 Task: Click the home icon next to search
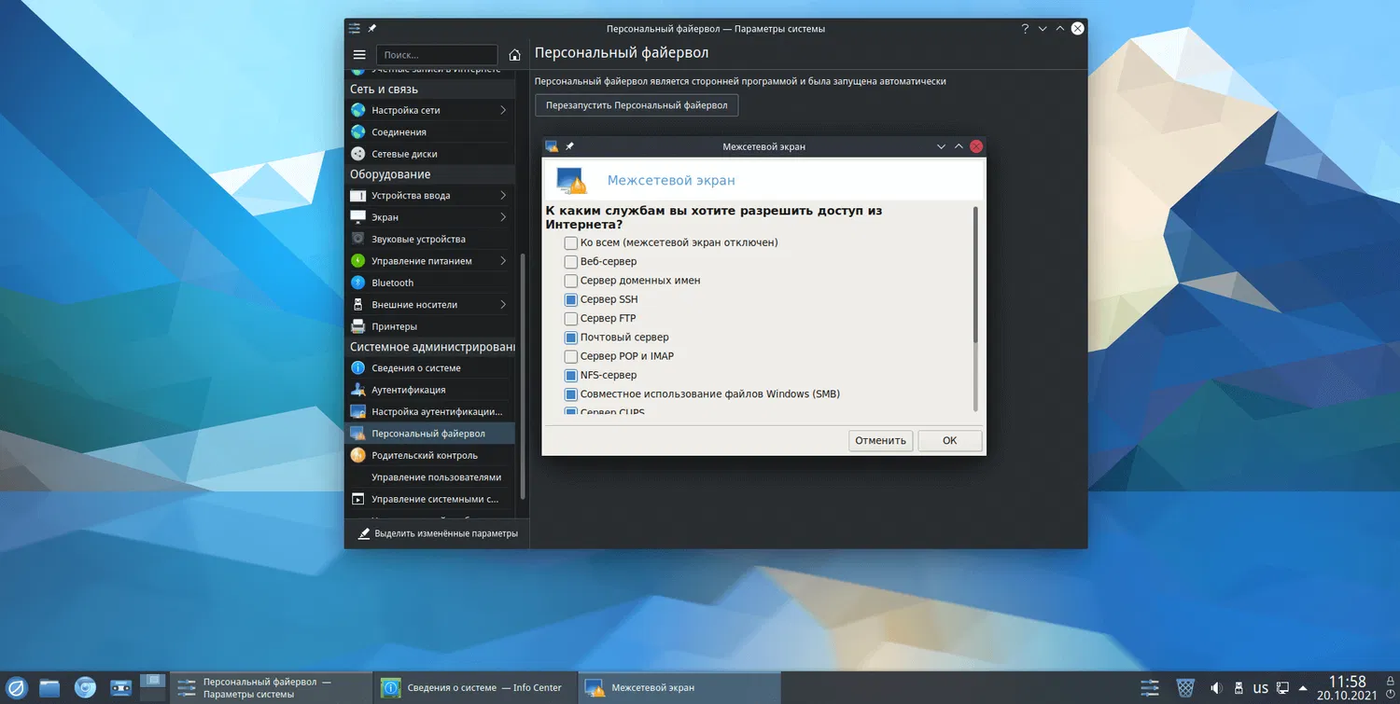click(514, 55)
